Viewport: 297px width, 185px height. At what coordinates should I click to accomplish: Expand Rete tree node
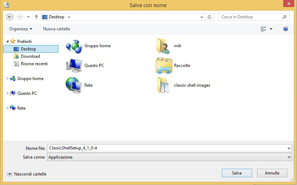coord(7,108)
